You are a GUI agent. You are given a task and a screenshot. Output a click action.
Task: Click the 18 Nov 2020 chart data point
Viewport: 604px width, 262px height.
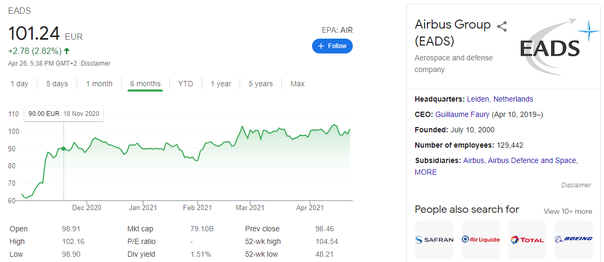[63, 148]
